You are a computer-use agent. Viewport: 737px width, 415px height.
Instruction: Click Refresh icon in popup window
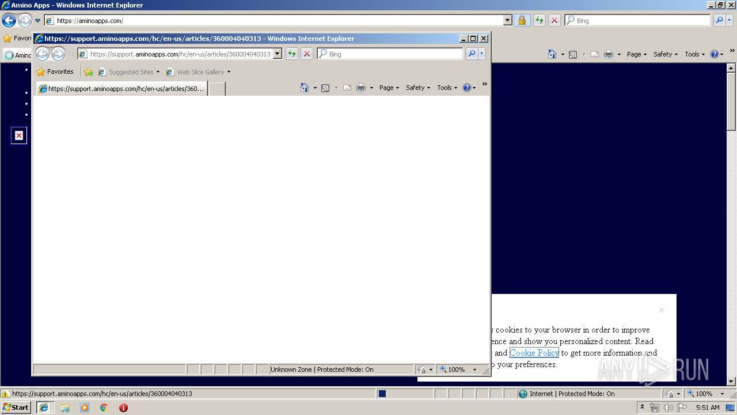point(292,54)
